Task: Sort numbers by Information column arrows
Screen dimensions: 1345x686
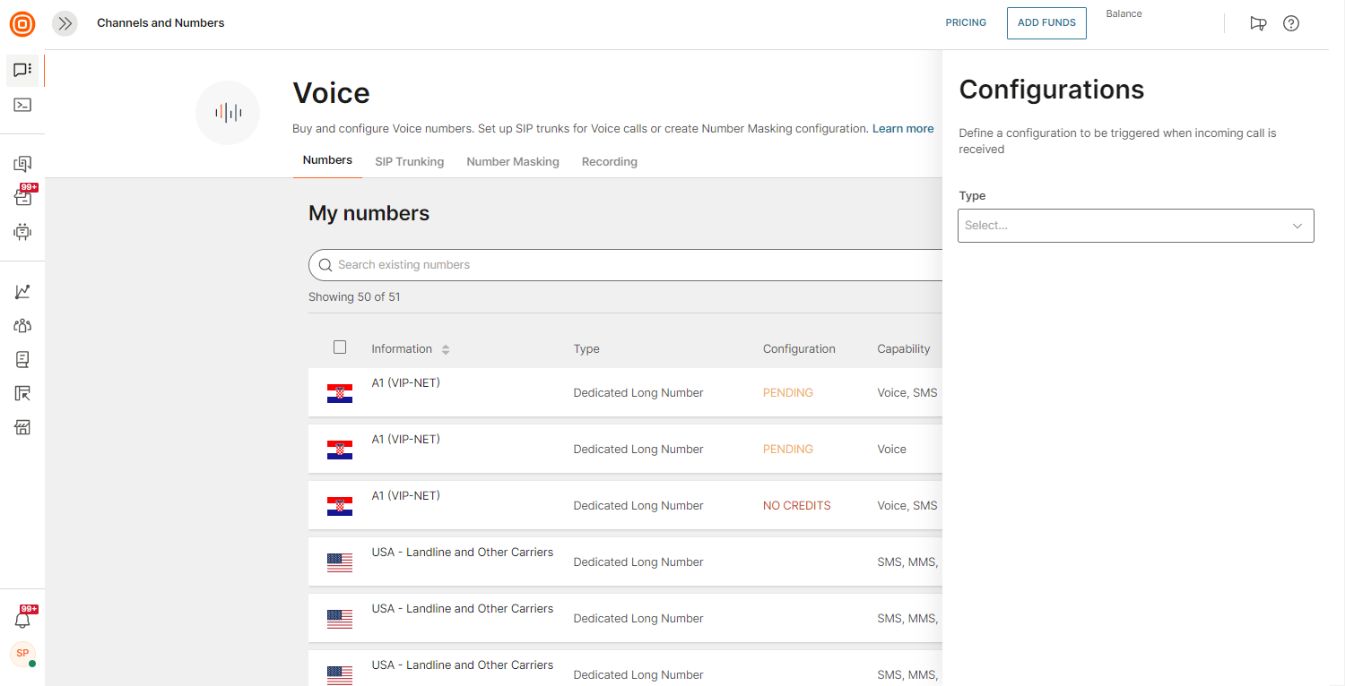Action: coord(446,349)
